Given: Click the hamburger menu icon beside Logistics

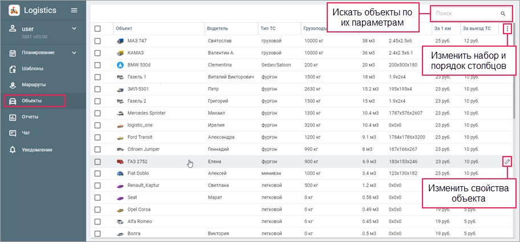Looking at the screenshot, I should tap(74, 10).
